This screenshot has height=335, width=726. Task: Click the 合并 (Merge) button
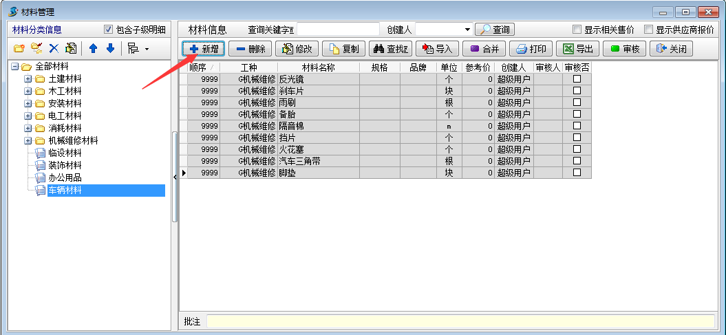pos(484,49)
